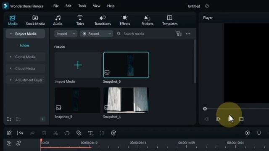Viewport: 269px width, 151px height.
Task: Open the Stock Media tab
Action: [x=35, y=21]
